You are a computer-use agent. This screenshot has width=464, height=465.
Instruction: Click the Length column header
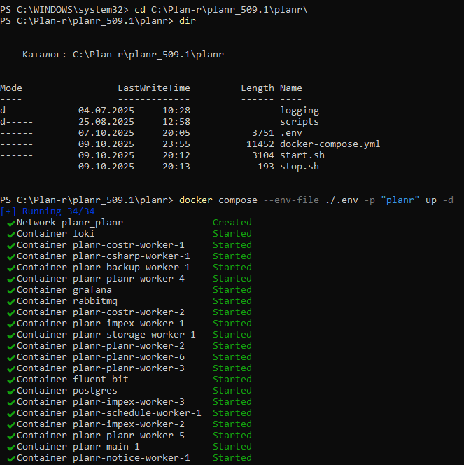[x=257, y=88]
